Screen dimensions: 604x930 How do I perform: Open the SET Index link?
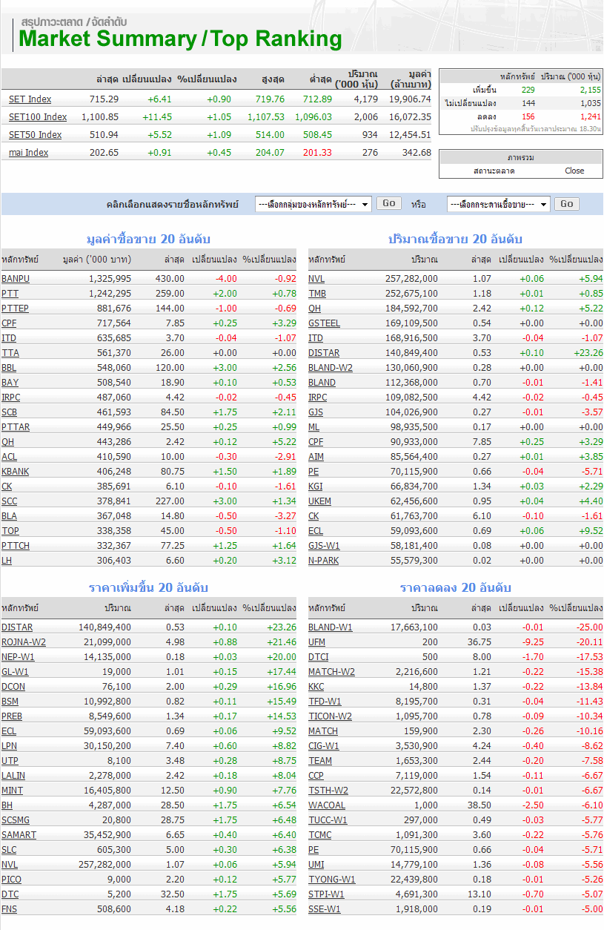(x=30, y=99)
